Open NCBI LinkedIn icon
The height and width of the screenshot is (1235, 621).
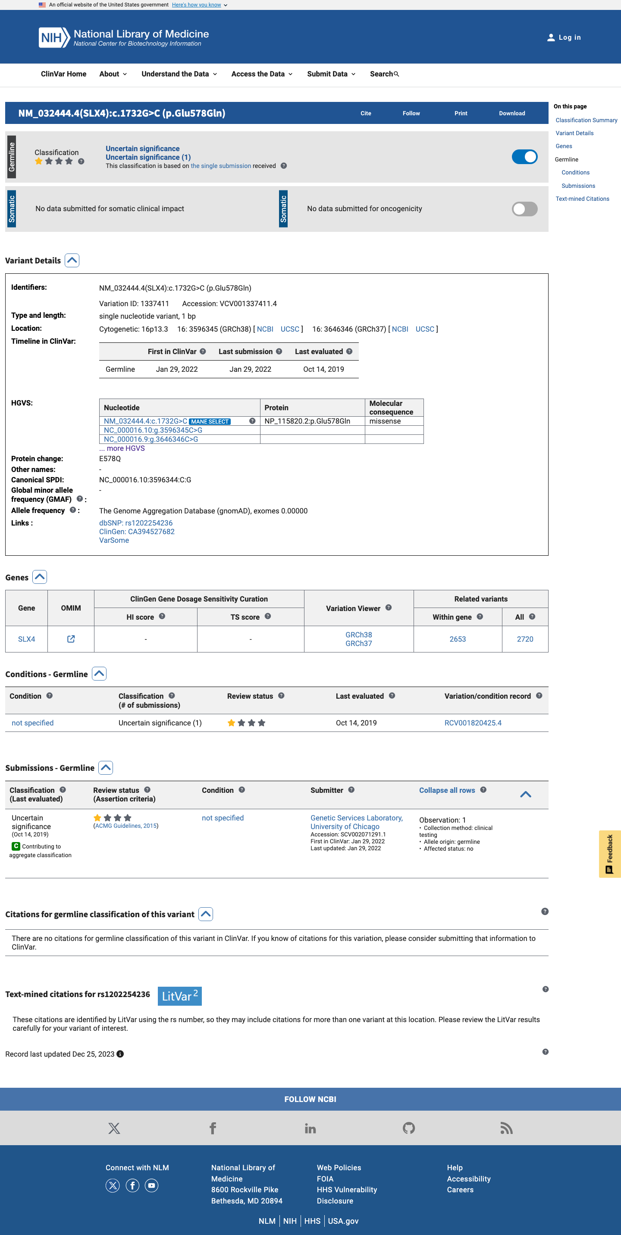click(310, 1129)
